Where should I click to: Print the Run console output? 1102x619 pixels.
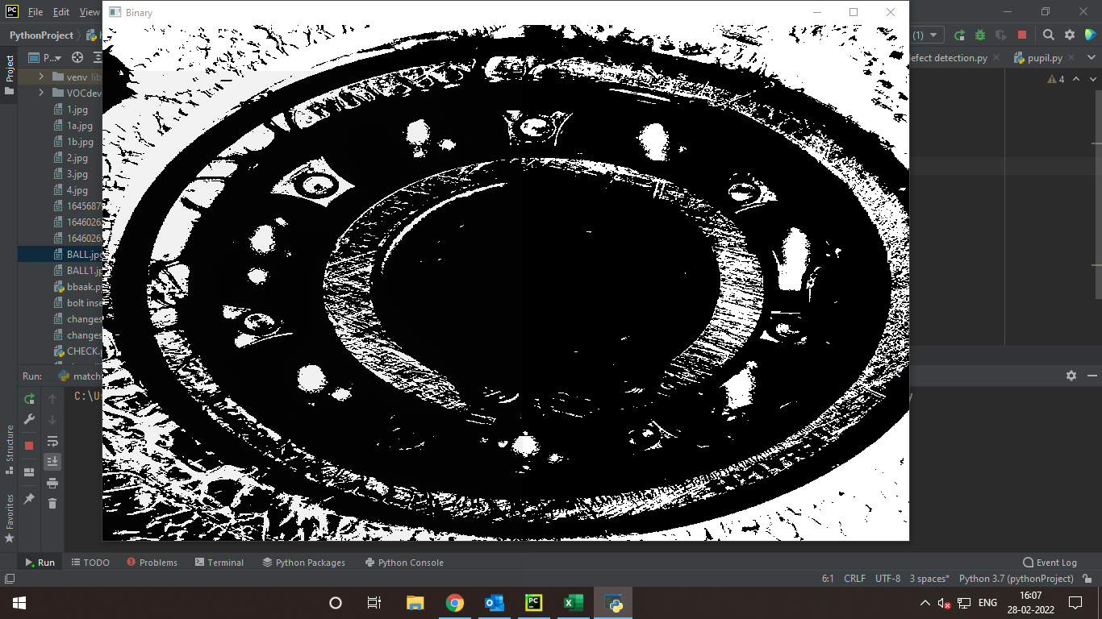click(52, 483)
